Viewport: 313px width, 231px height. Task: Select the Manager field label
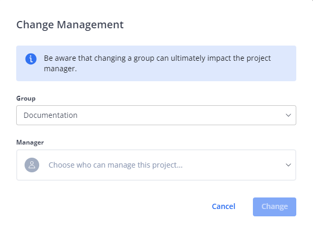30,142
